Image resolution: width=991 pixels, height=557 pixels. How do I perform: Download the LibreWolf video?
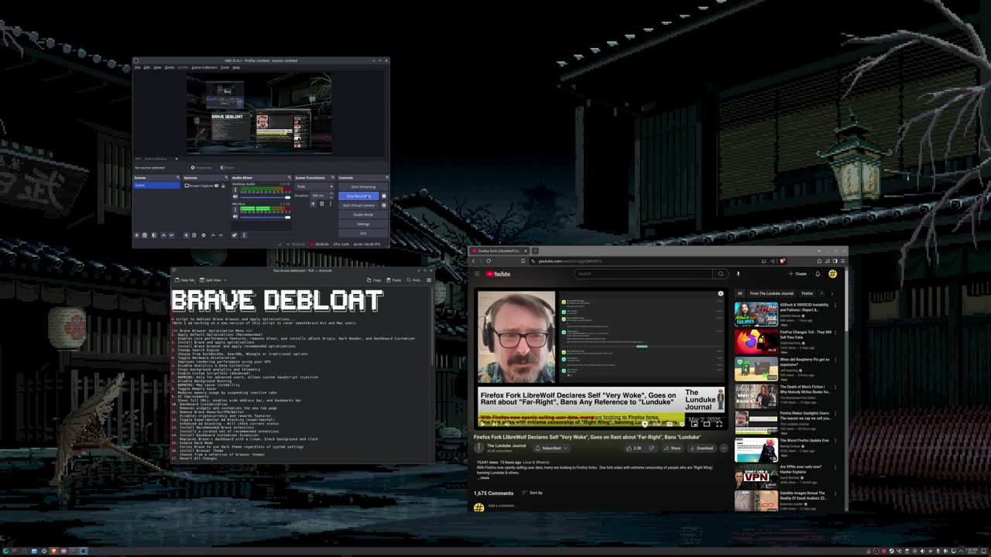701,448
